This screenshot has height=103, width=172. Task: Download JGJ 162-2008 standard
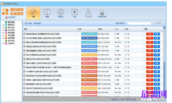pyautogui.click(x=149, y=47)
